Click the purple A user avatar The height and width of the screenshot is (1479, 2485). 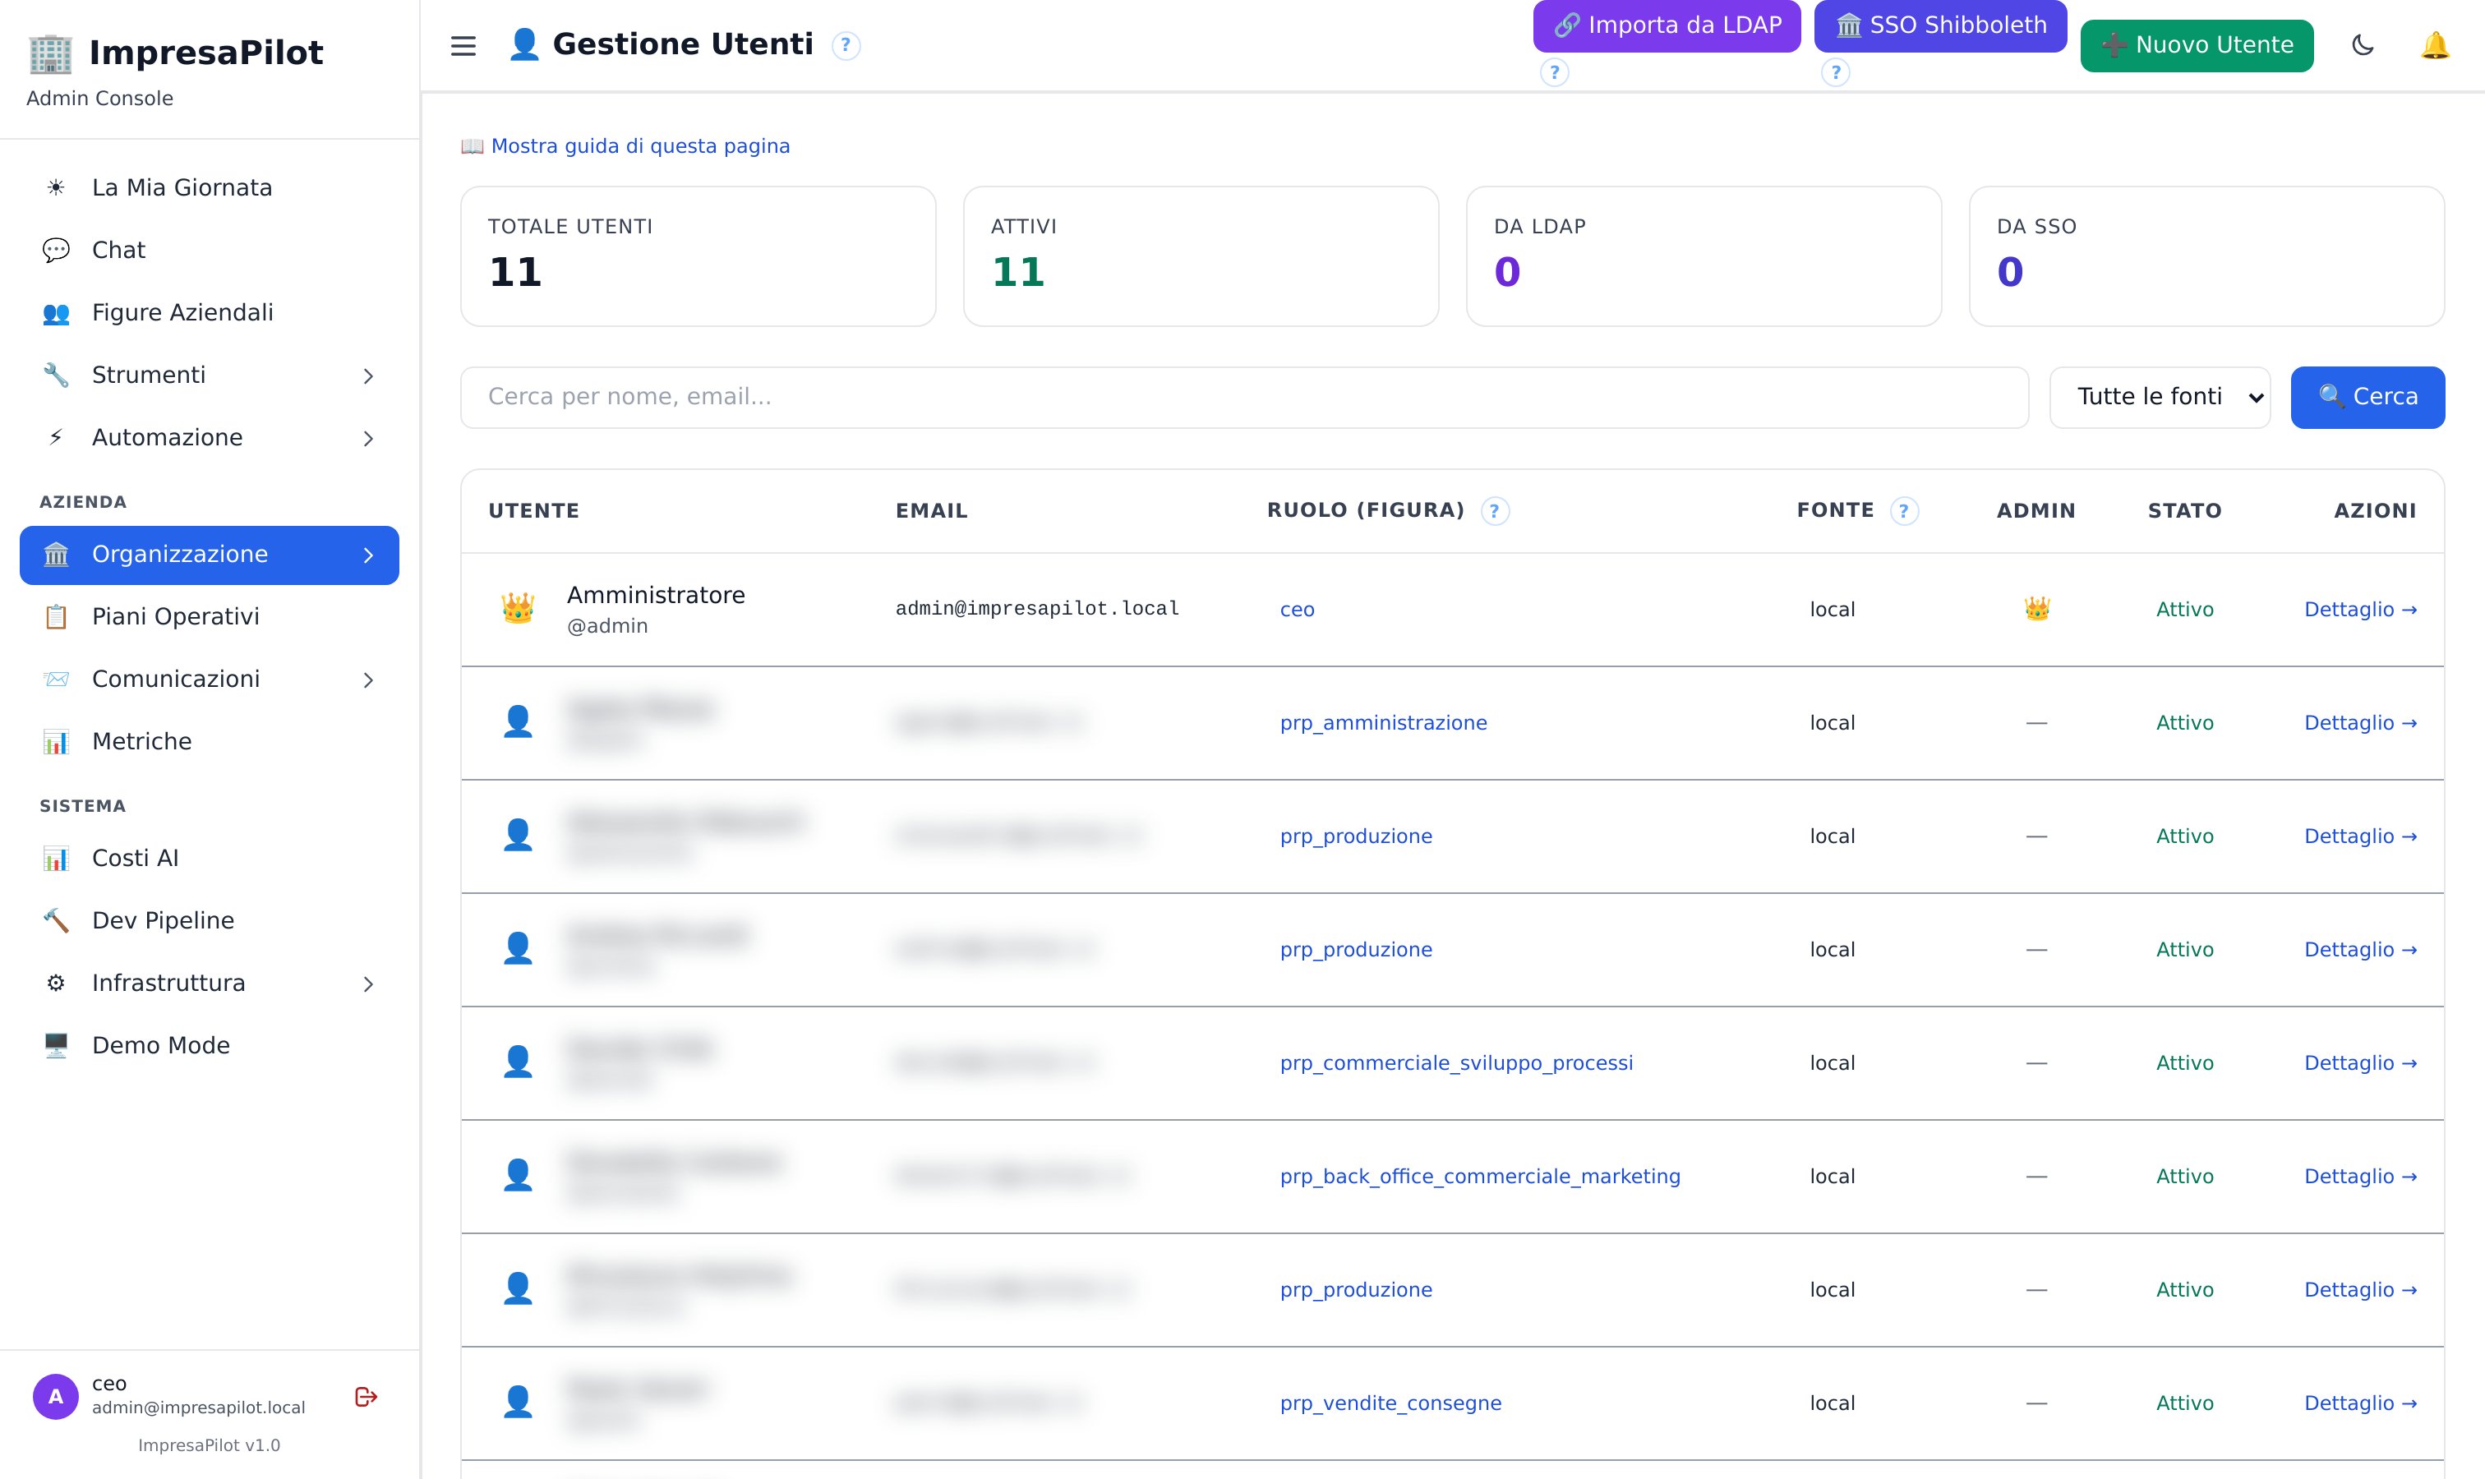56,1396
